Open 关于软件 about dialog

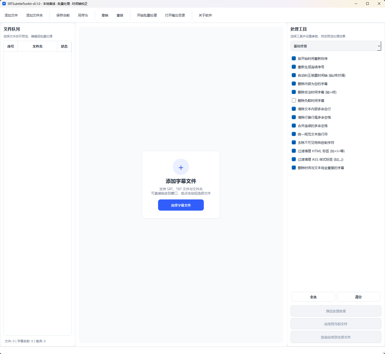coord(205,15)
